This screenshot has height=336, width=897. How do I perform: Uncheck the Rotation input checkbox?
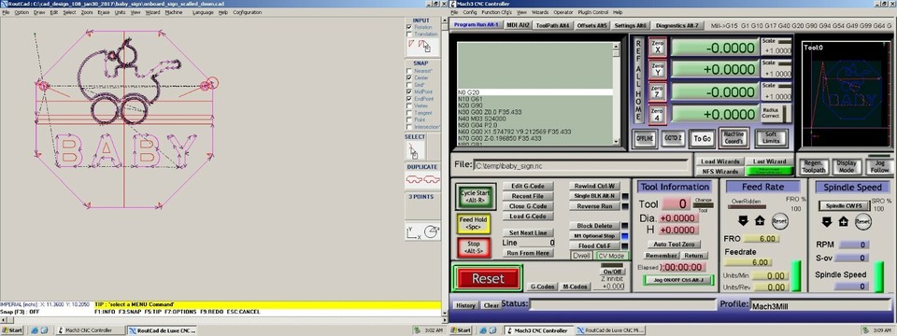pos(409,27)
